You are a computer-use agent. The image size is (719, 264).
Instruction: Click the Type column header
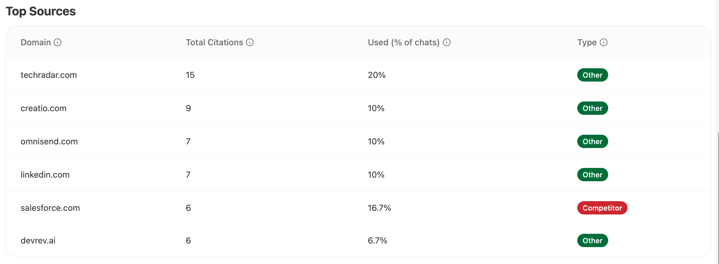click(x=586, y=42)
